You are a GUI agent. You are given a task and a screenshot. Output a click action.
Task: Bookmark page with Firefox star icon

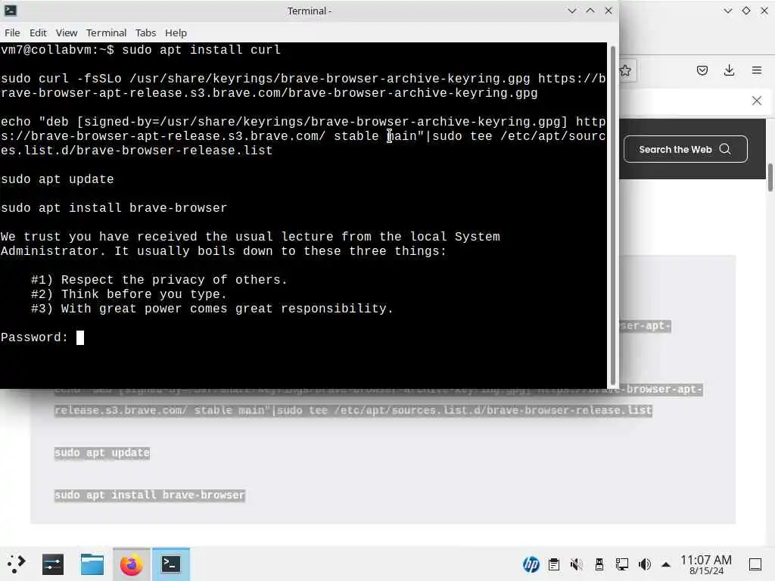click(625, 70)
